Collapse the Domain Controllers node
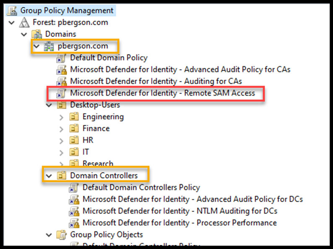The height and width of the screenshot is (249, 333). 49,175
